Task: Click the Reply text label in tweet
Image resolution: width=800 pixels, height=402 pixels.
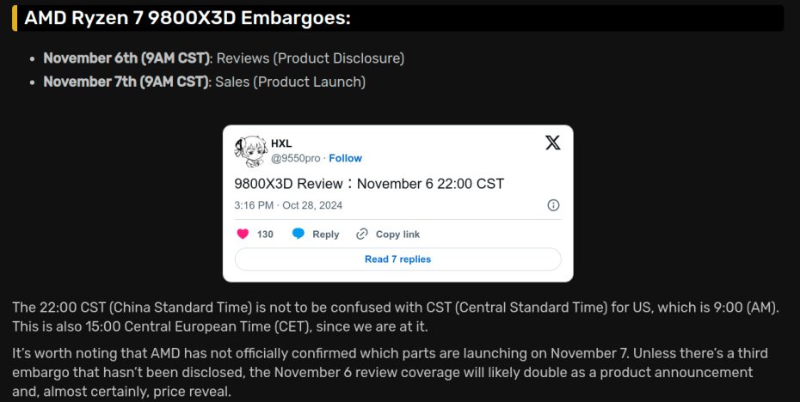Action: click(325, 234)
